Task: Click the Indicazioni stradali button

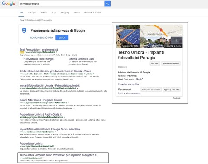Action: click(171, 64)
